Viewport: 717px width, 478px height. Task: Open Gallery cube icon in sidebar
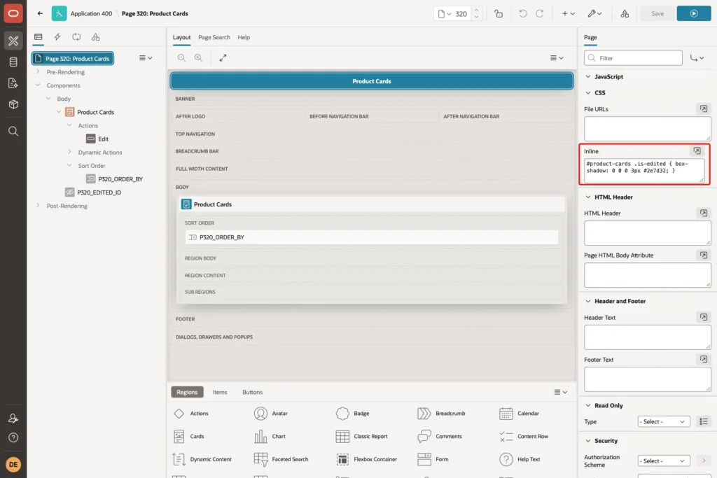click(x=13, y=104)
